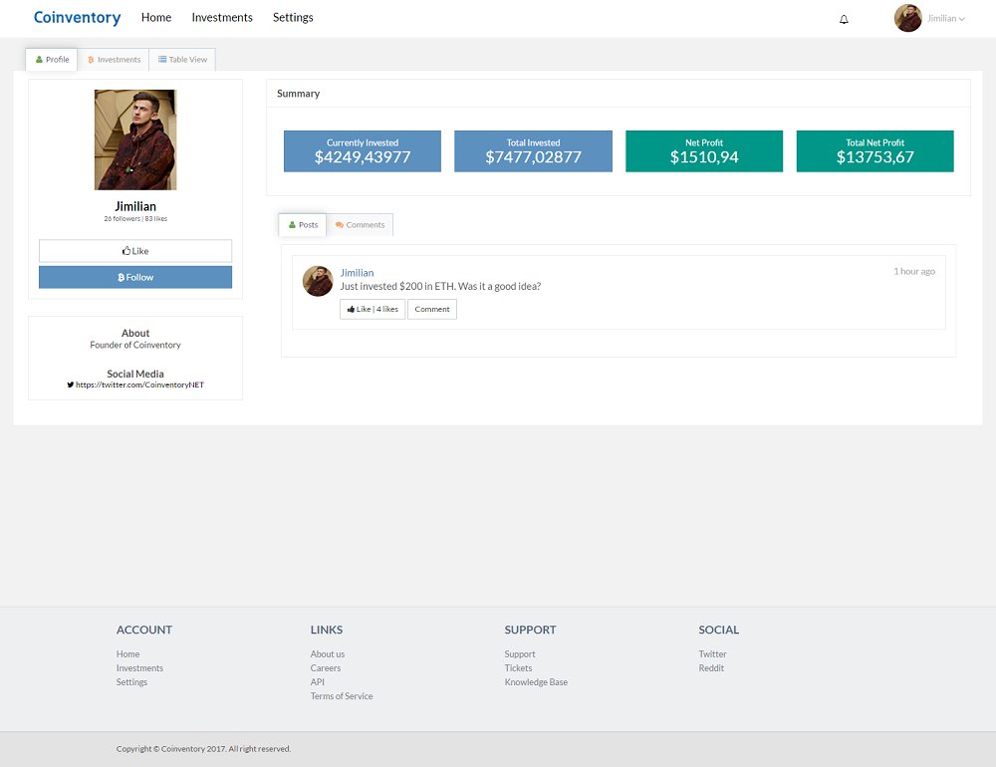Viewport: 996px width, 767px height.
Task: Follow Jimilian with the blue Follow button
Action: click(135, 277)
